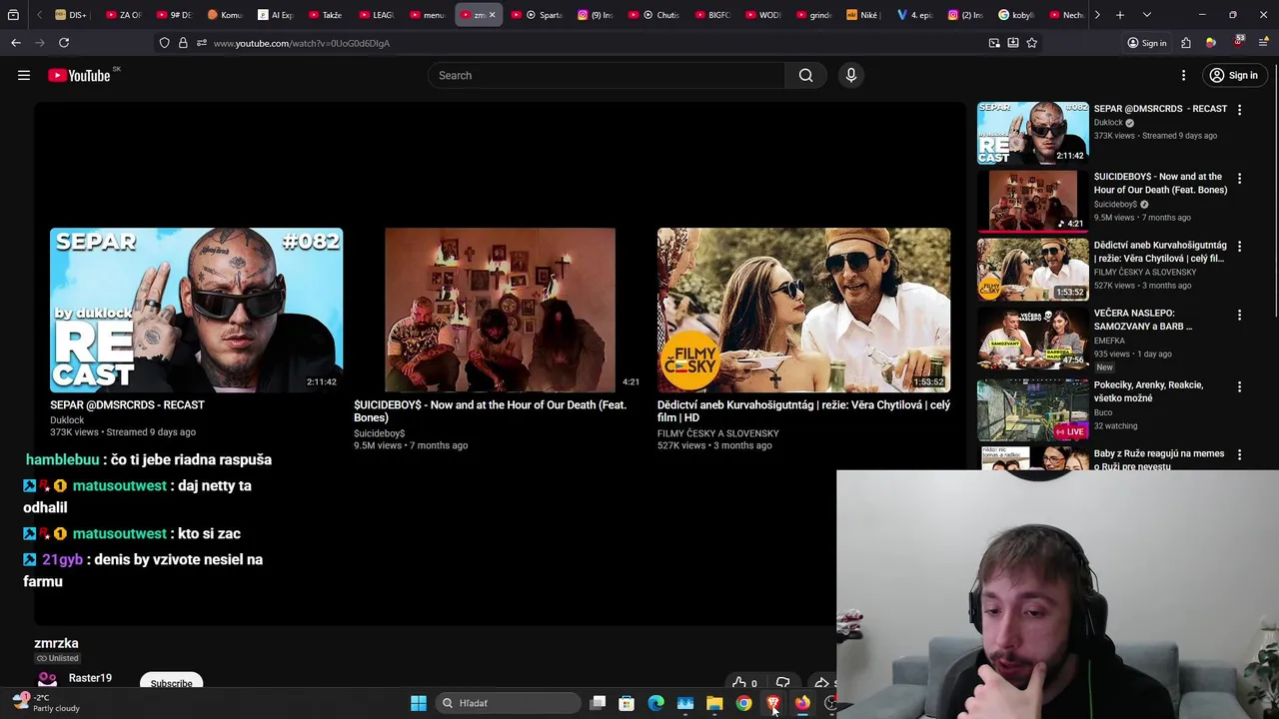1279x719 pixels.
Task: Open File Explorer from taskbar
Action: 714,703
